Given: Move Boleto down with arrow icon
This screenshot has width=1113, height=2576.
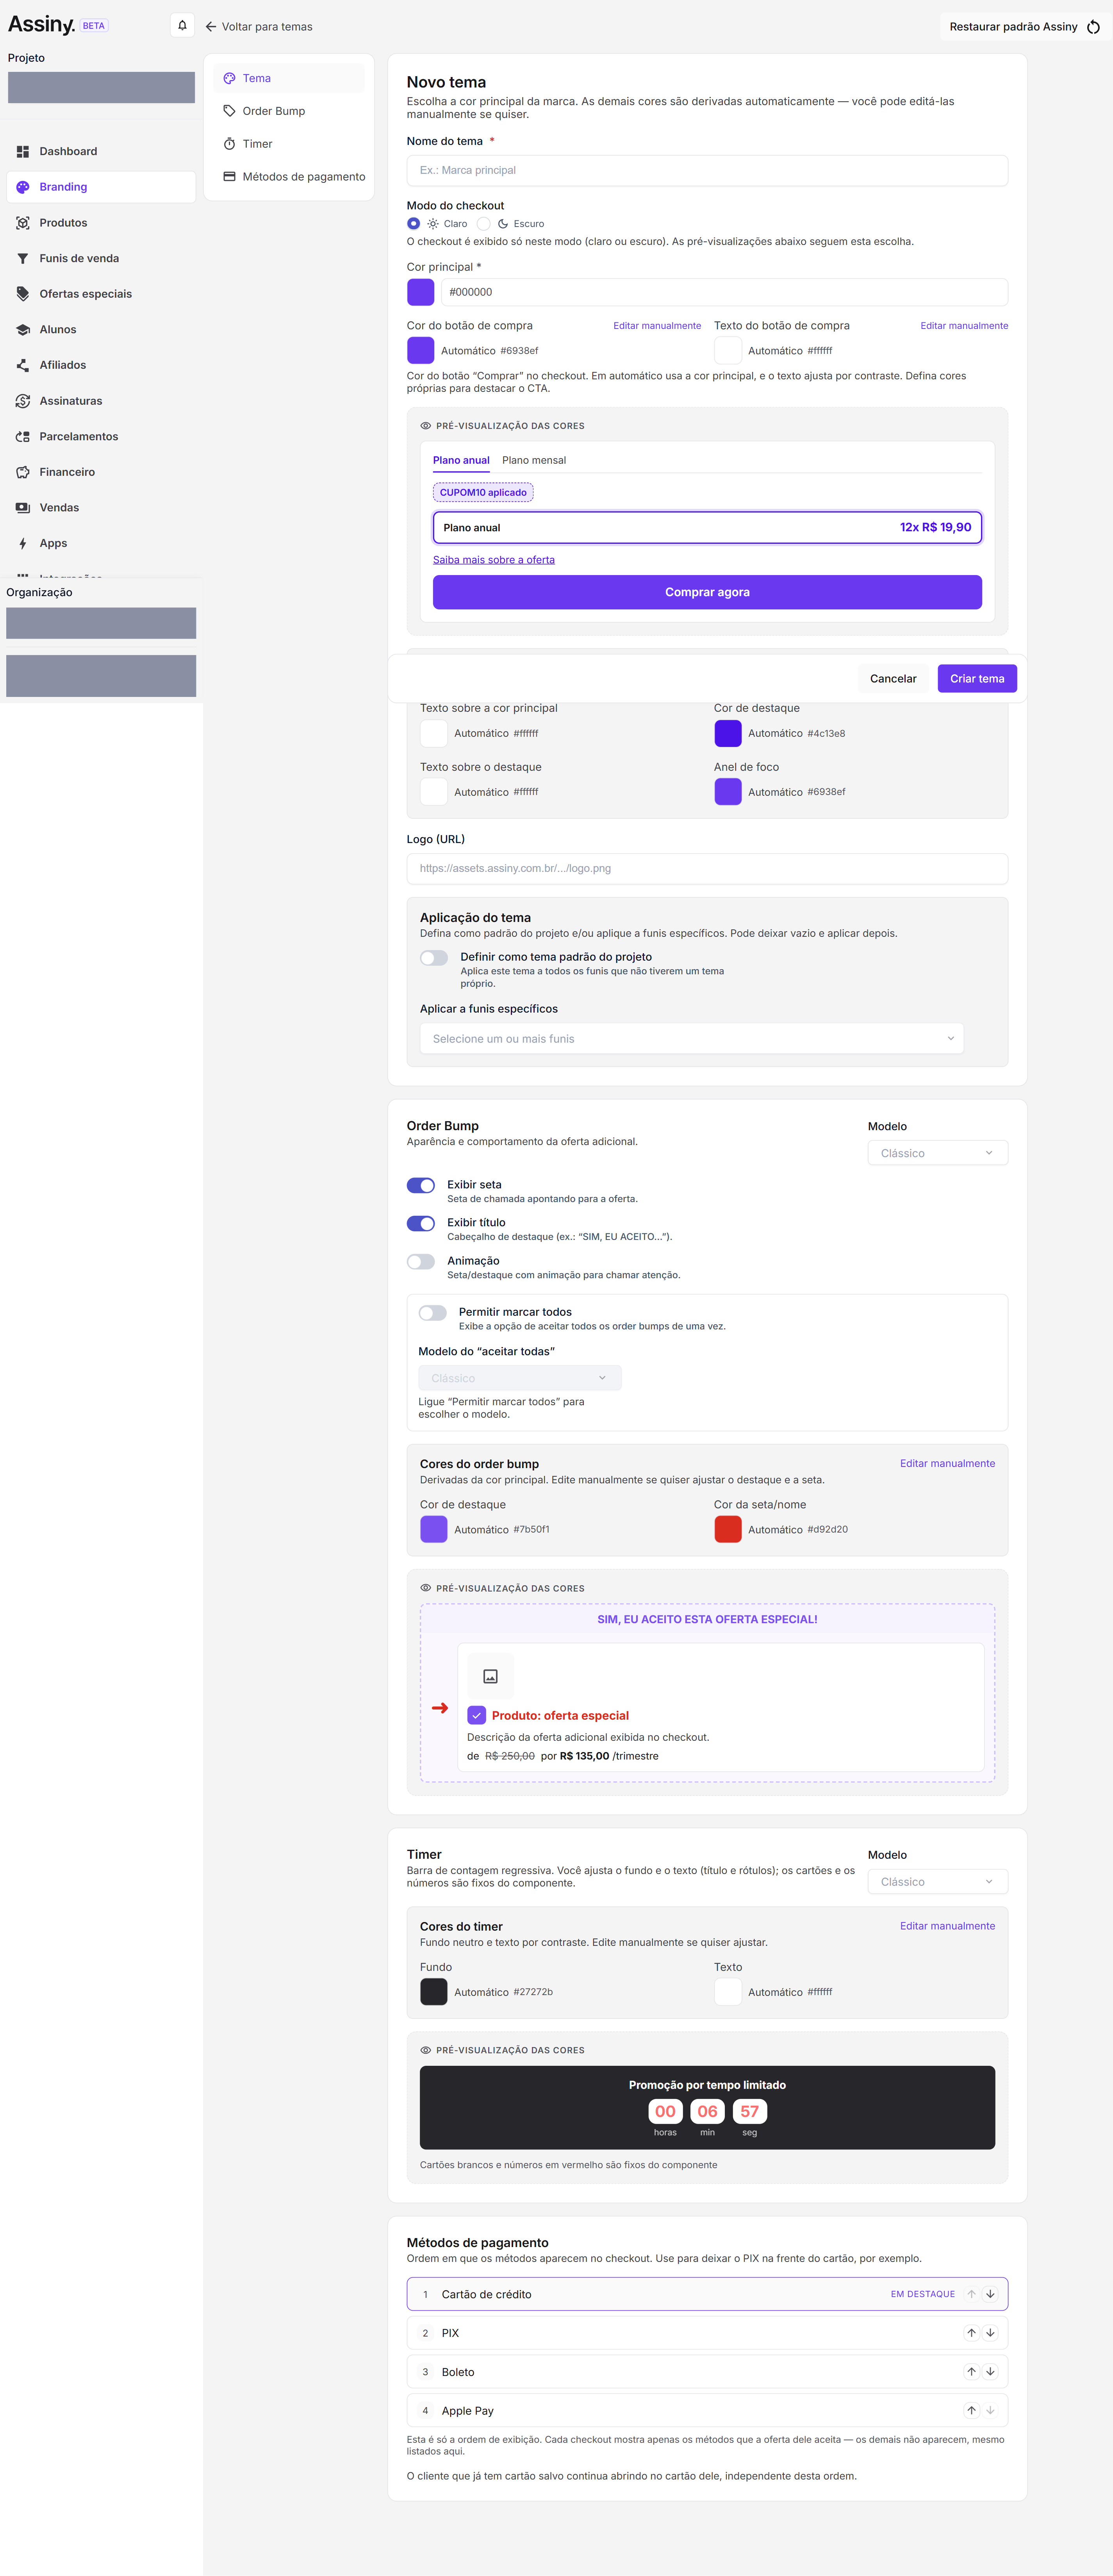Looking at the screenshot, I should pos(990,2372).
